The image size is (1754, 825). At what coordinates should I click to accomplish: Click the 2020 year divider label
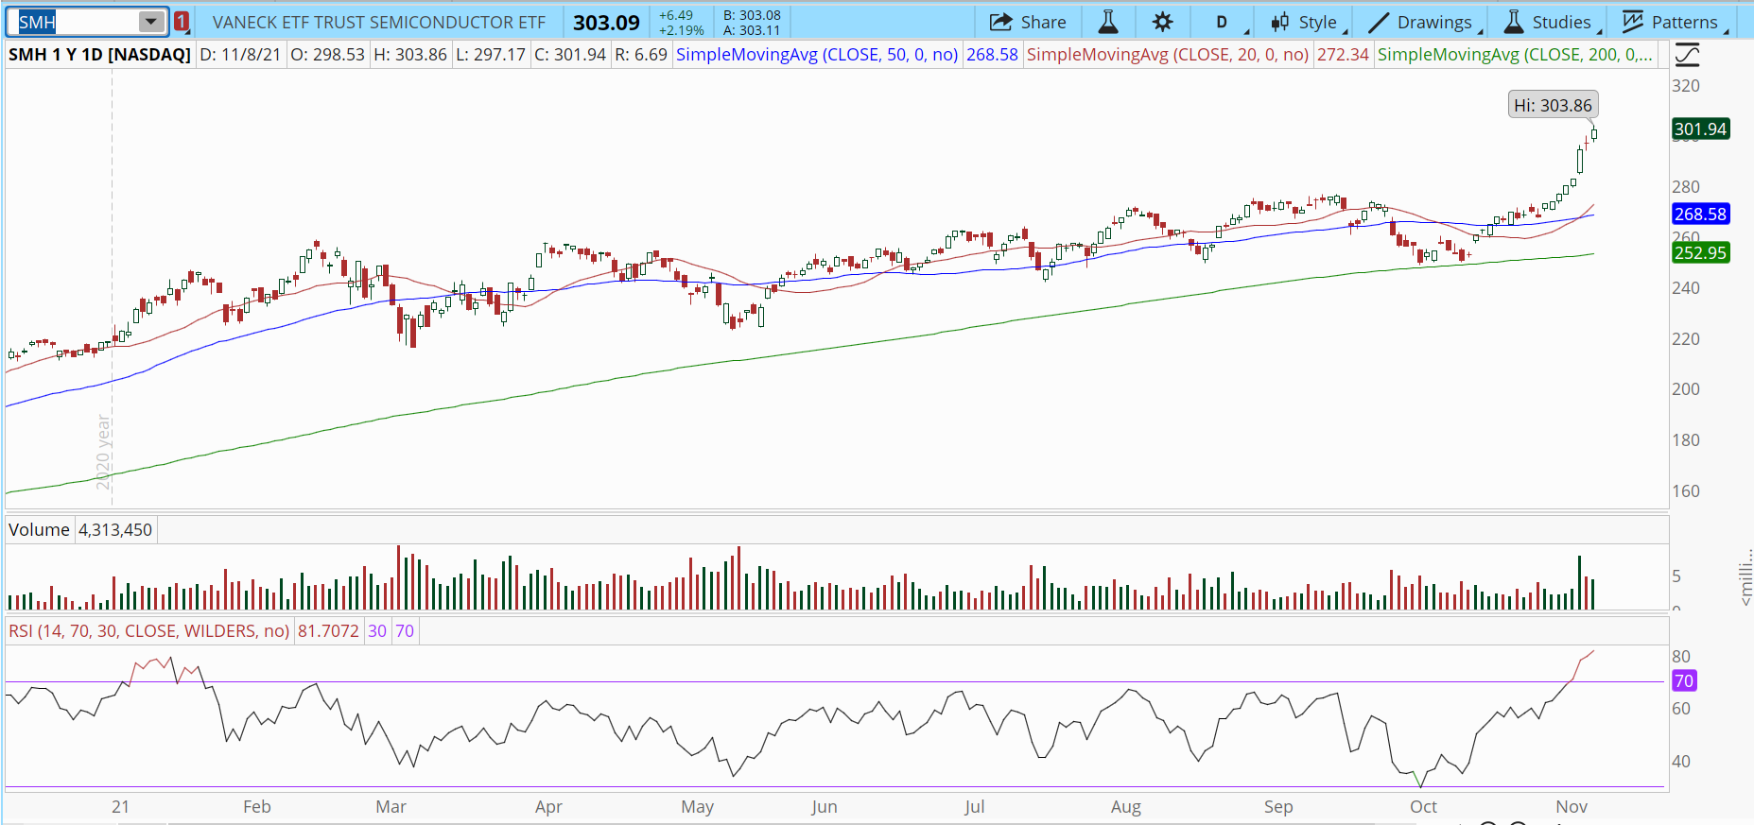pyautogui.click(x=103, y=452)
